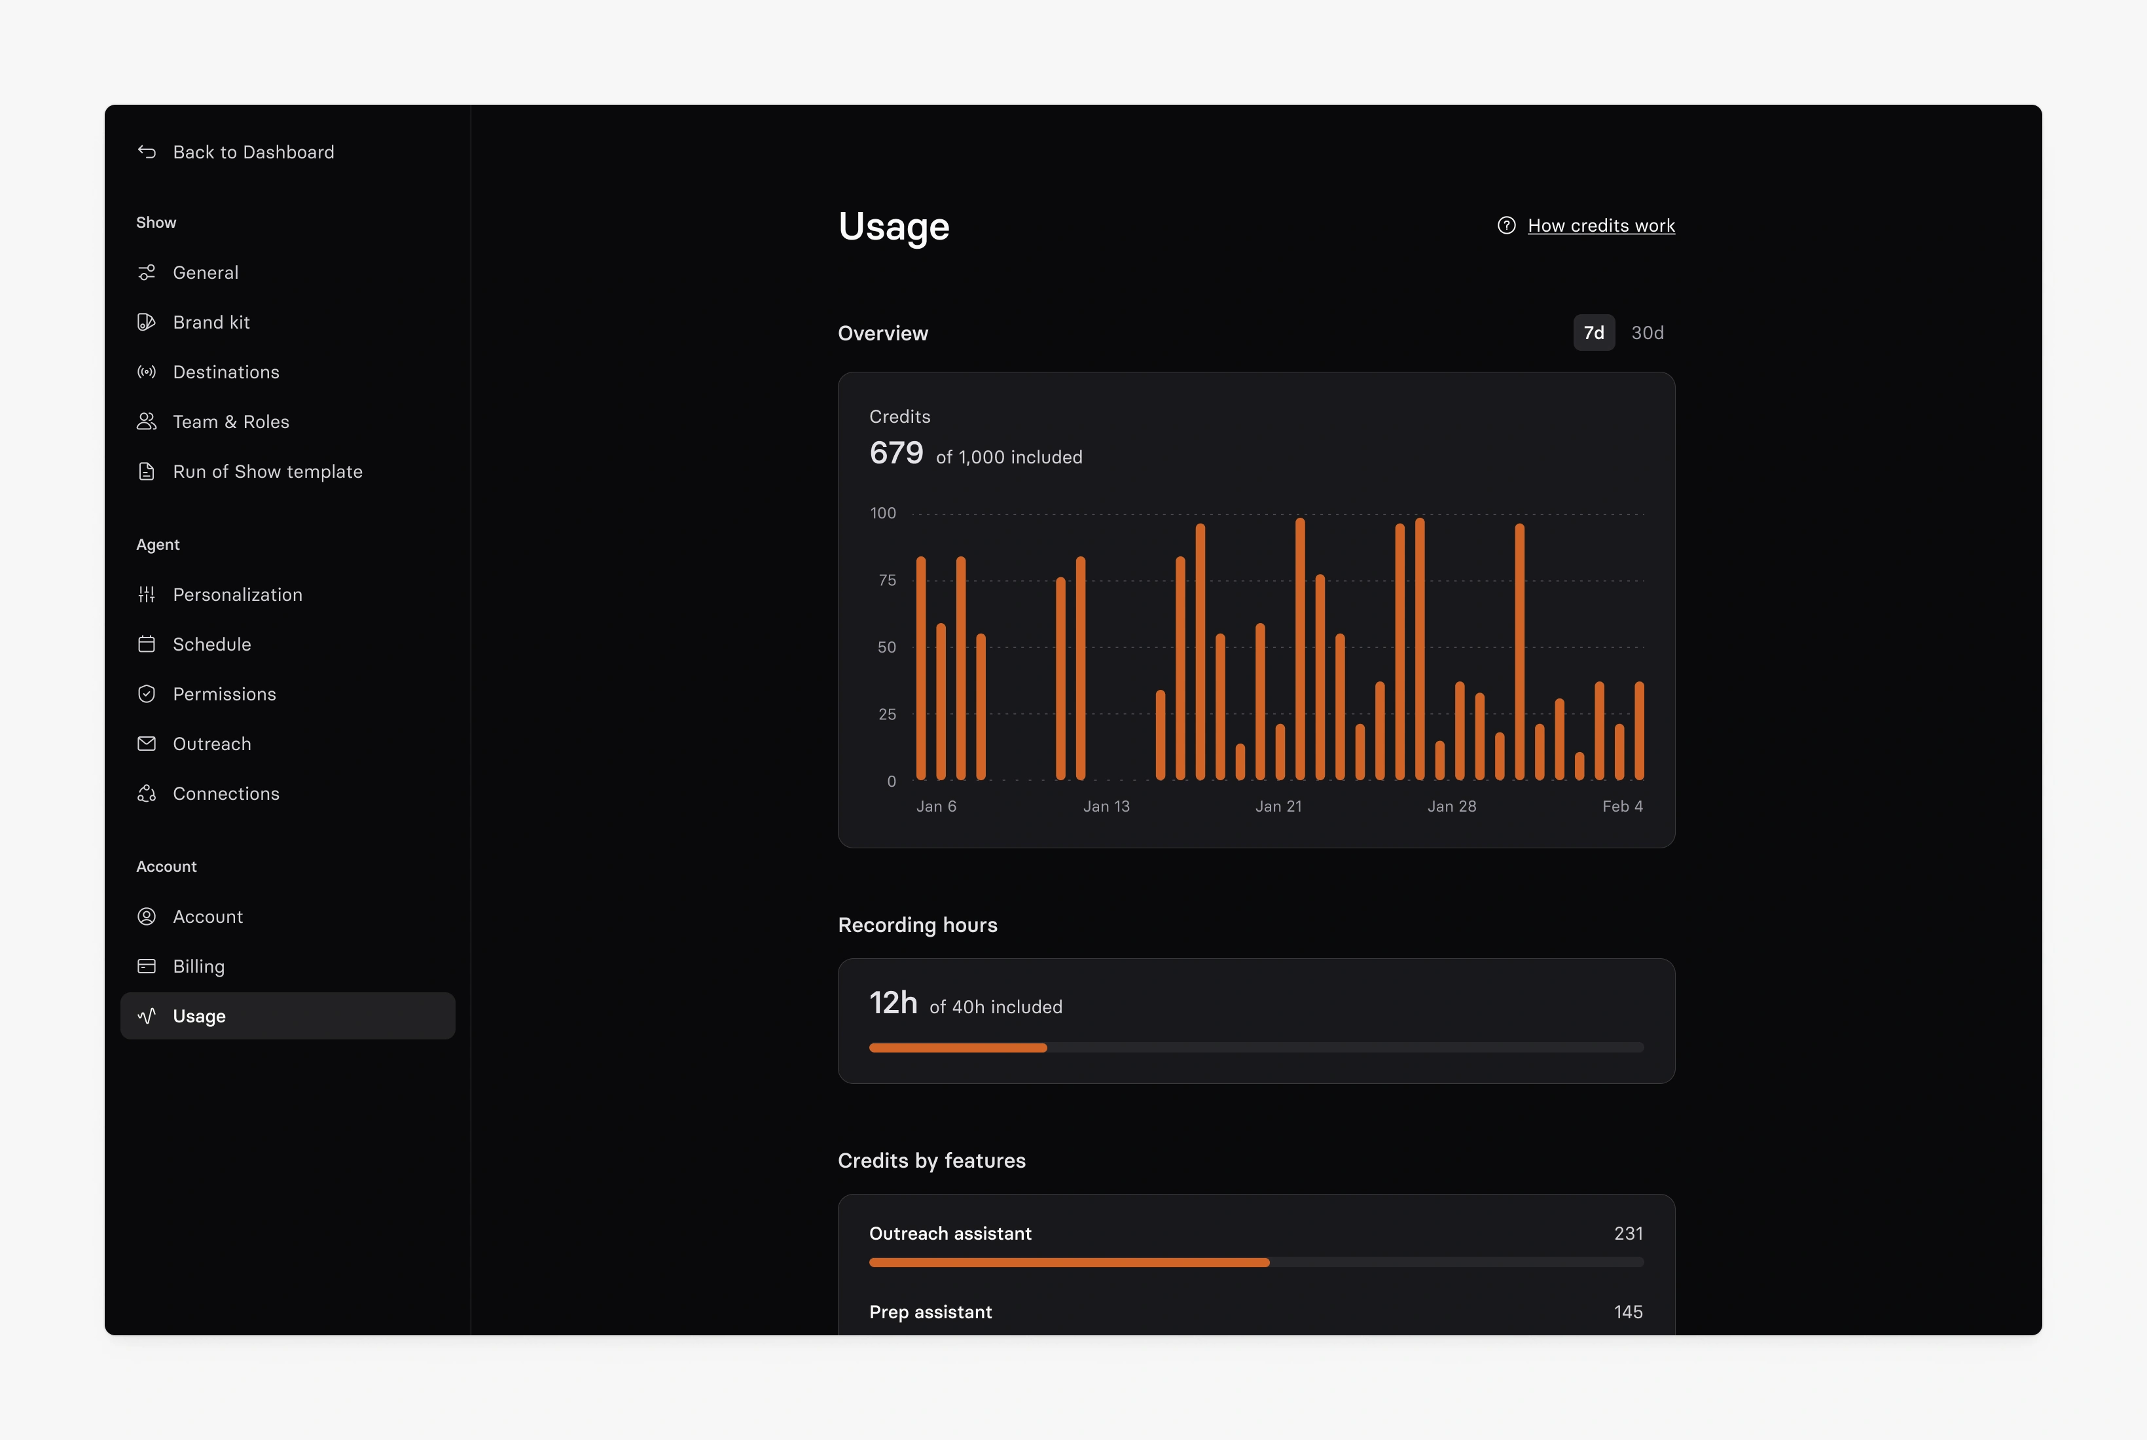The width and height of the screenshot is (2147, 1440).
Task: Click the 679 credits used value
Action: pyautogui.click(x=896, y=453)
